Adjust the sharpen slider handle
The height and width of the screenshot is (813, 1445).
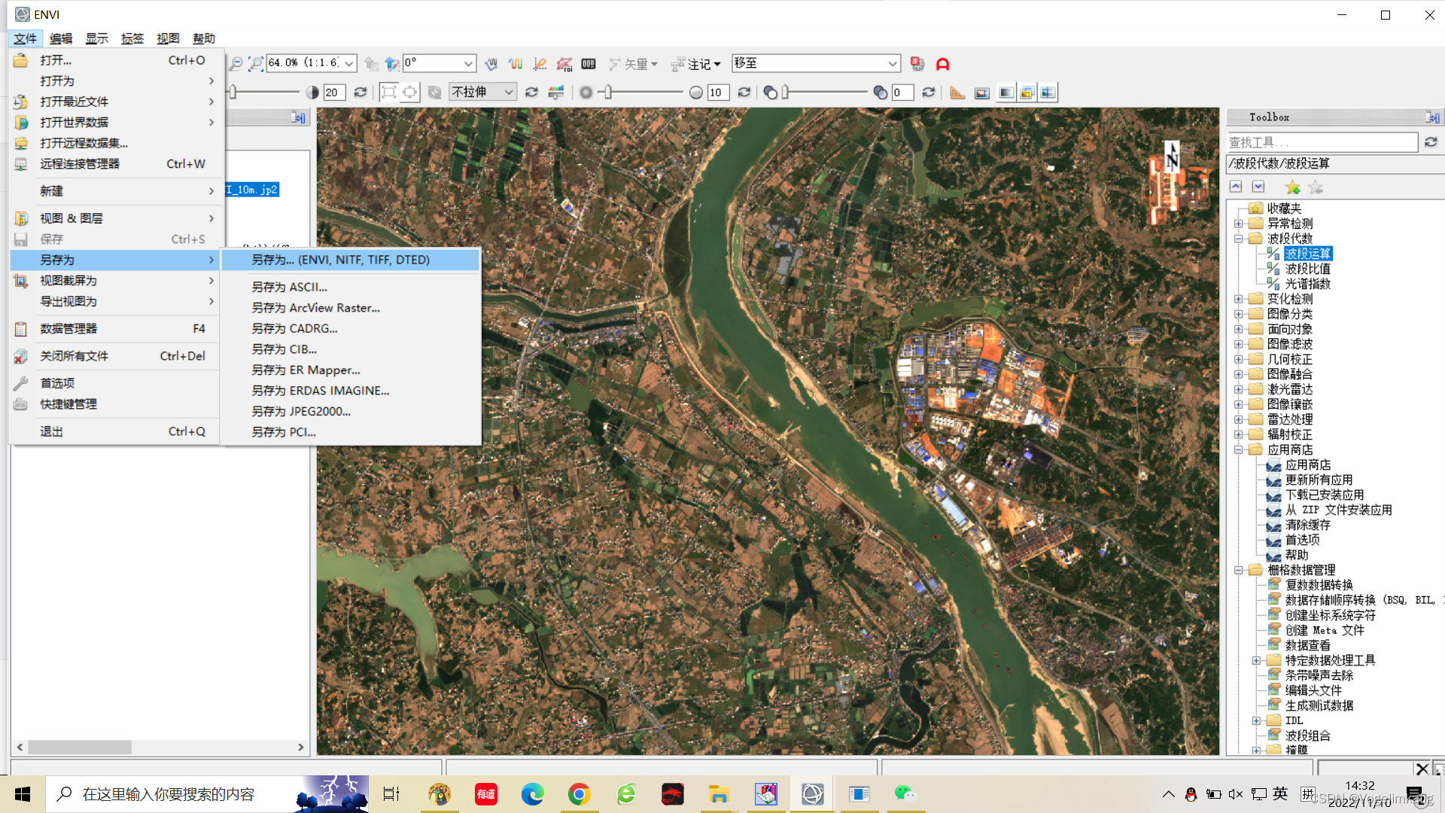(x=608, y=93)
